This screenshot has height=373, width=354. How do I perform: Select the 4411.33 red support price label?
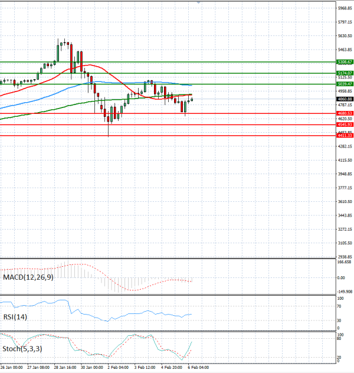(x=345, y=136)
